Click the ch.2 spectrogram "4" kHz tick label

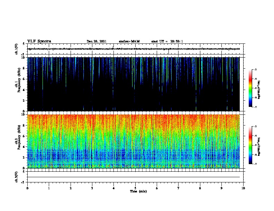[x=24, y=147]
